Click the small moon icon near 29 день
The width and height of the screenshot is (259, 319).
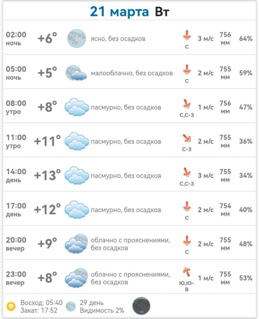click(x=71, y=307)
